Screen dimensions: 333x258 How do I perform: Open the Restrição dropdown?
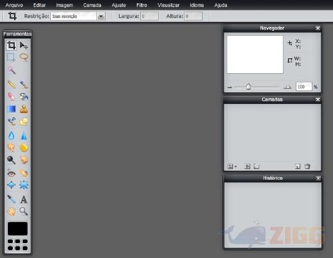click(101, 16)
